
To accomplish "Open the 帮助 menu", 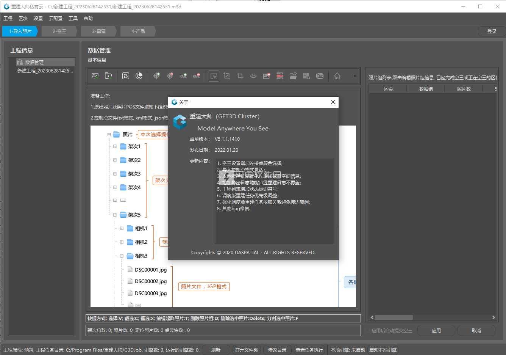I will click(x=88, y=18).
